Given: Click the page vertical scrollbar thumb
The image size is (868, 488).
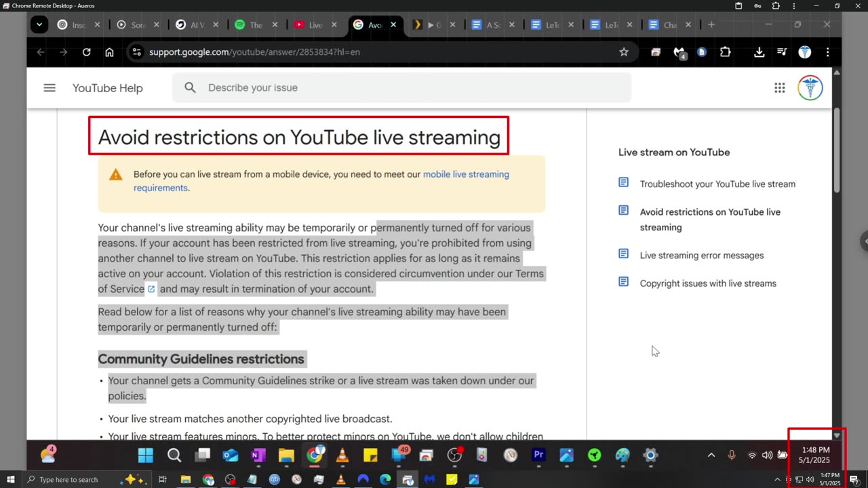Looking at the screenshot, I should 837,149.
